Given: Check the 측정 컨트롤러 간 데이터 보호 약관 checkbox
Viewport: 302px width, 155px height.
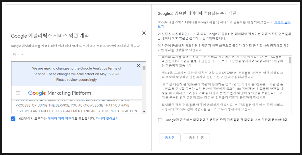Looking at the screenshot, I should (160, 120).
